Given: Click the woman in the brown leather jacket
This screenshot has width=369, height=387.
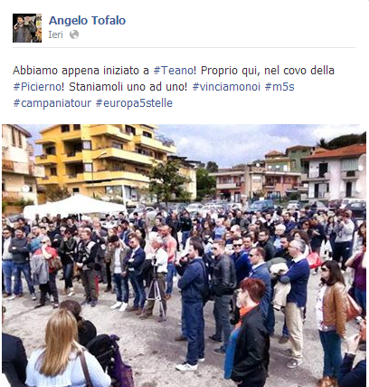Looking at the screenshot, I should coord(332,319).
